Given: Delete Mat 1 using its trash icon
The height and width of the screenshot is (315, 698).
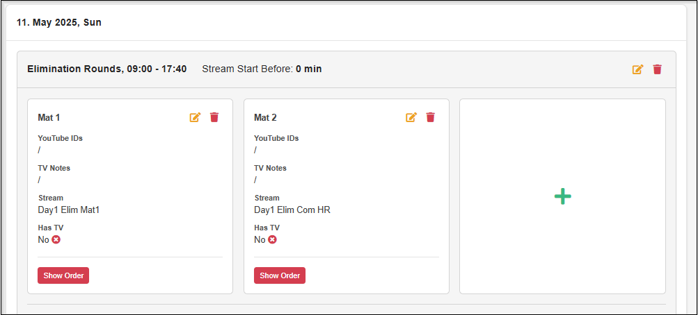Looking at the screenshot, I should click(214, 117).
